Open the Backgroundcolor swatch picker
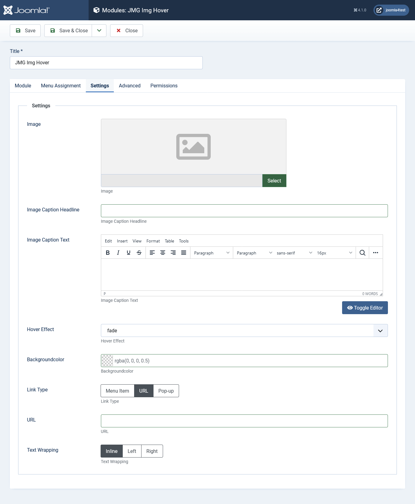 [107, 361]
